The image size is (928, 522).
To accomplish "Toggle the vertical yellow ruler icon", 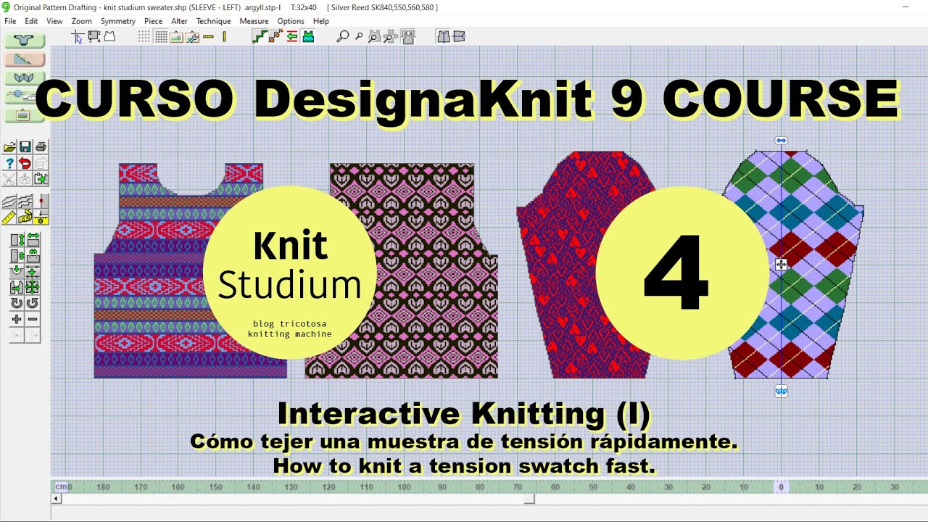I will click(225, 36).
